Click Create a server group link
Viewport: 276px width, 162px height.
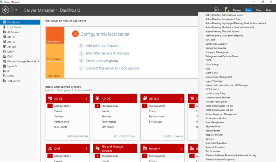102,61
